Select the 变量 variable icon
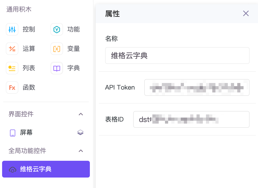 pos(57,49)
